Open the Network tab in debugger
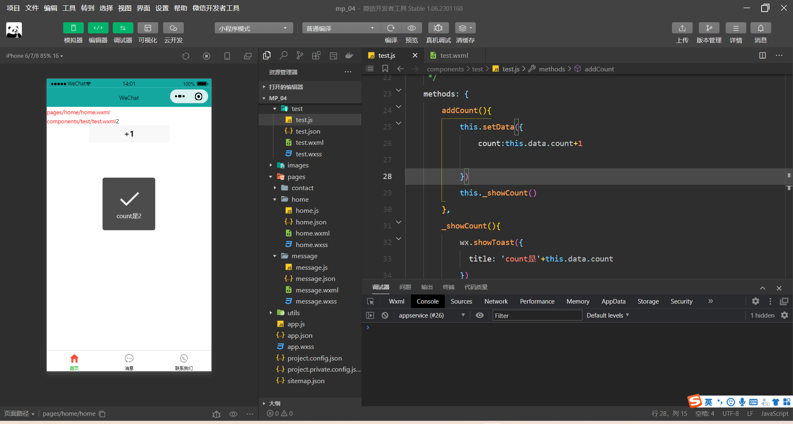Viewport: 793px width, 424px height. (496, 302)
